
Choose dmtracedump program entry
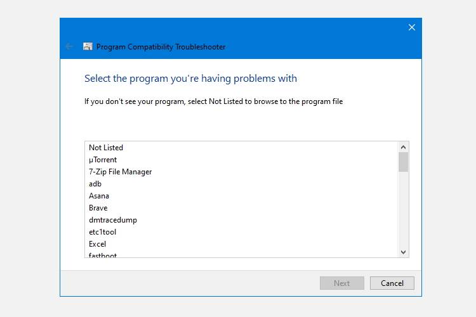pos(113,220)
